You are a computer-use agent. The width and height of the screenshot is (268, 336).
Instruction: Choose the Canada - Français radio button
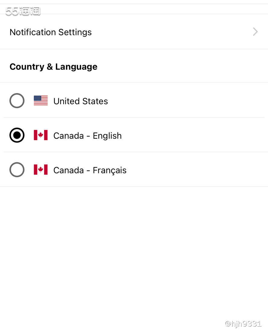point(17,170)
